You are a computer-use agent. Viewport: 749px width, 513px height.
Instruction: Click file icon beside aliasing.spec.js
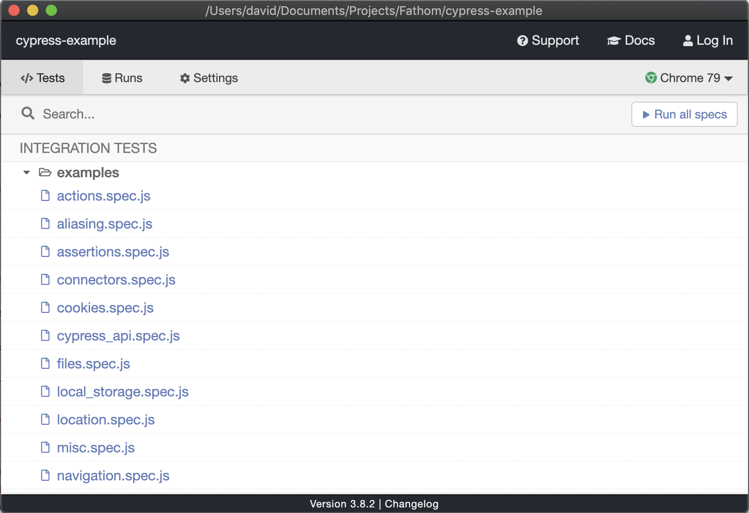pyautogui.click(x=45, y=223)
